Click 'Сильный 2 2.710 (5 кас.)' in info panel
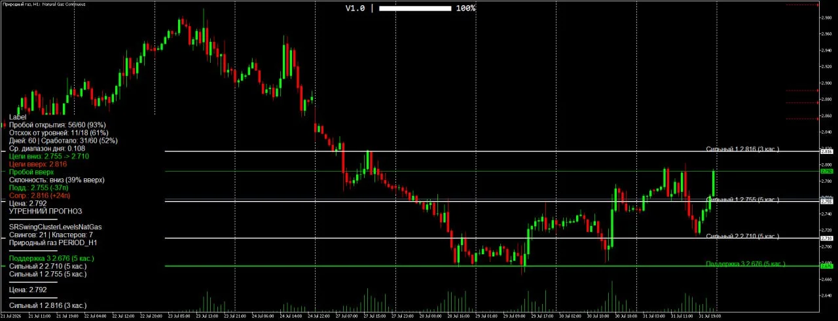This screenshot has width=838, height=321. tap(48, 267)
